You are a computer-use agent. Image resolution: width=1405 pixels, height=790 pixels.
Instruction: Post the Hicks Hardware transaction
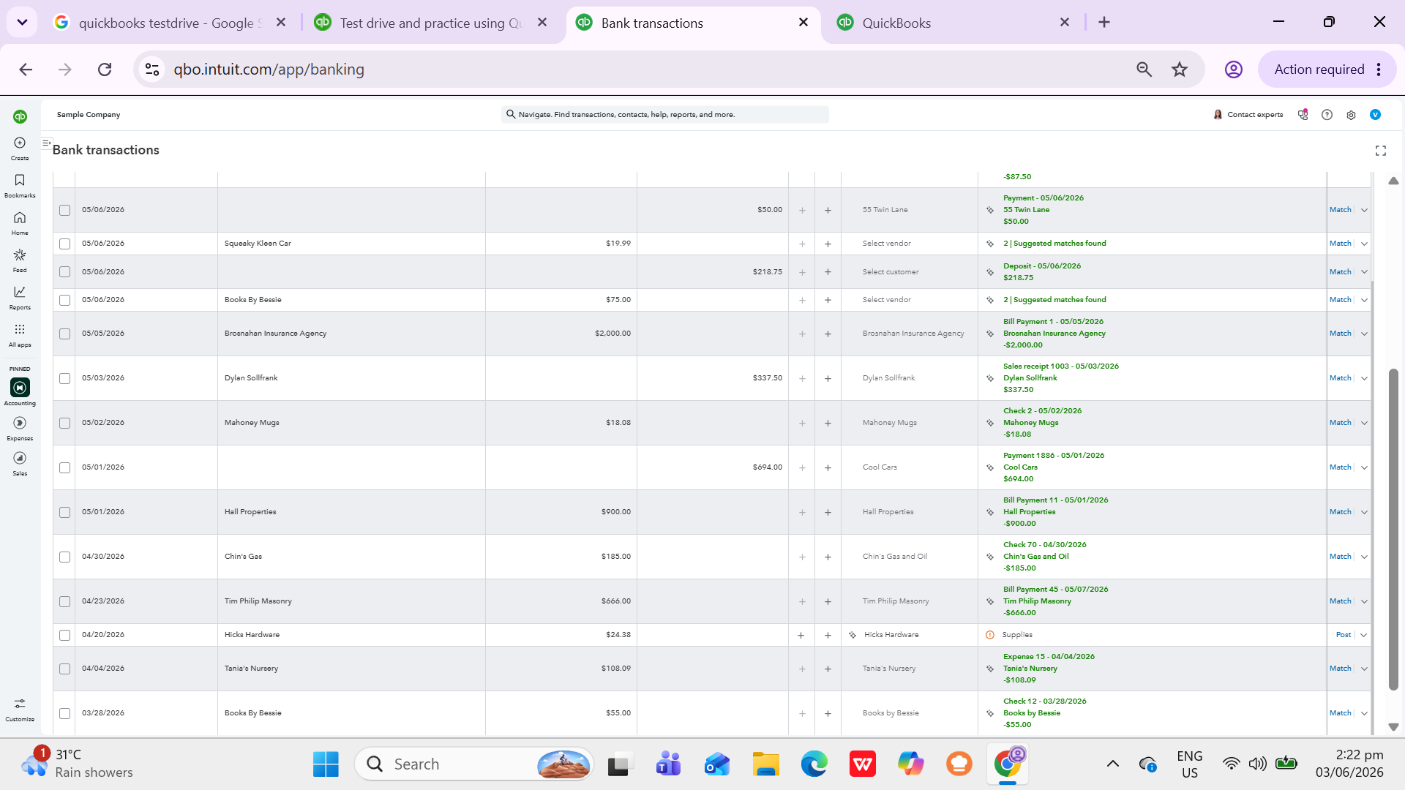(1344, 635)
